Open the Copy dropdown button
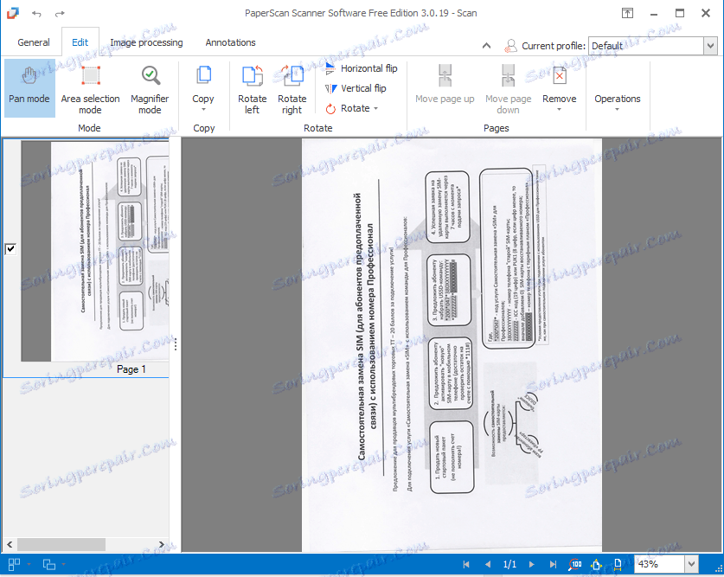This screenshot has width=724, height=577. coord(203,87)
